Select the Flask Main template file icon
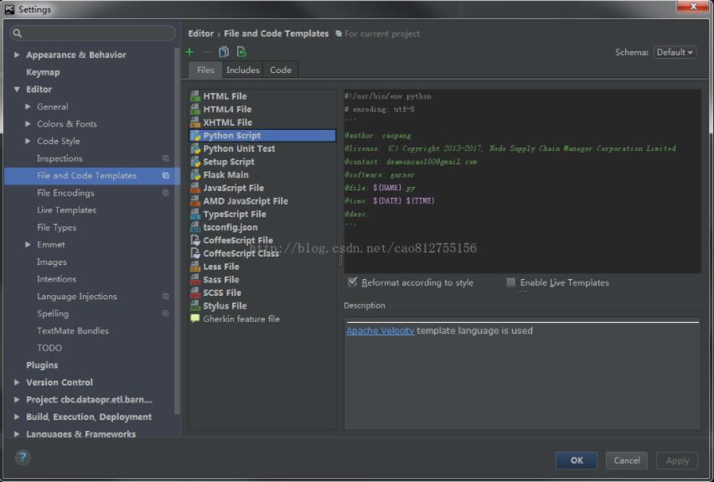This screenshot has height=482, width=714. (195, 174)
